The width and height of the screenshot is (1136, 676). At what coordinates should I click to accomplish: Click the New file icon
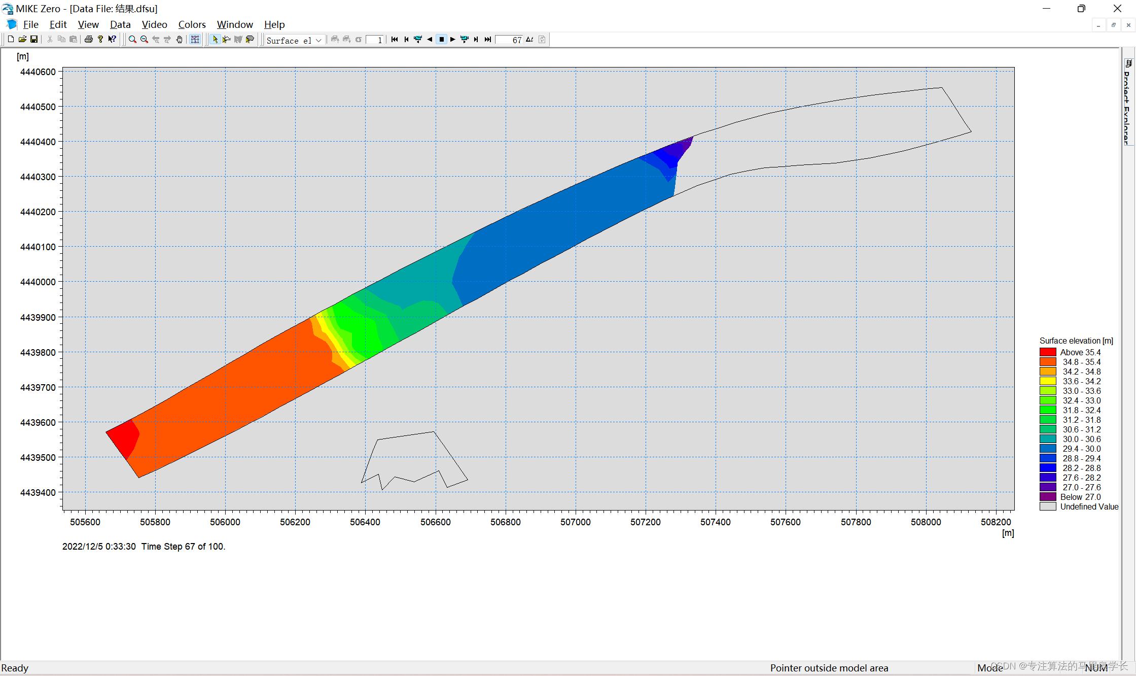coord(11,40)
